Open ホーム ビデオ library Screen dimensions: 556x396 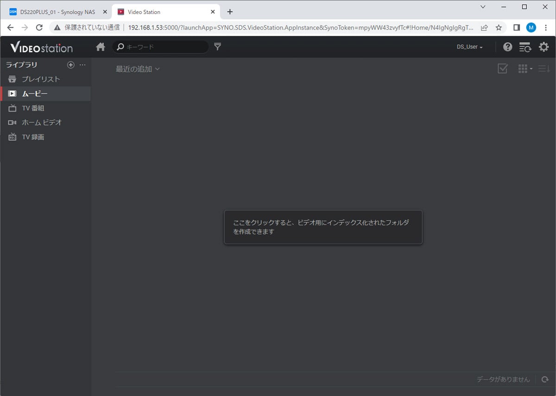click(x=42, y=123)
